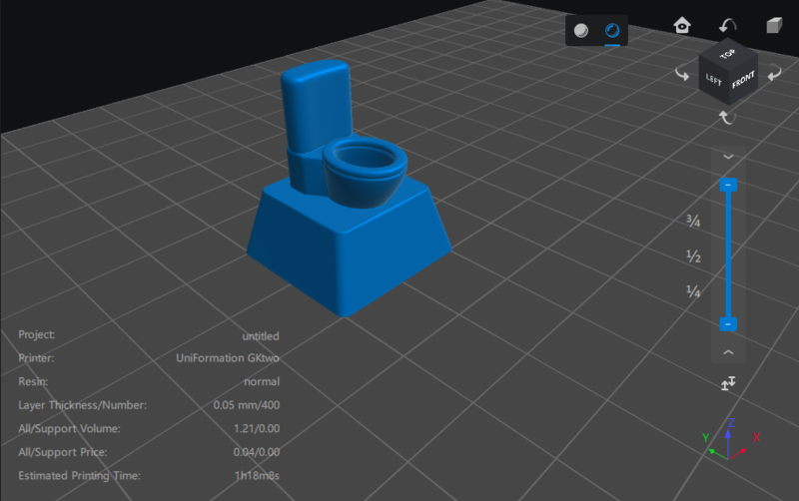This screenshot has width=799, height=501.
Task: Click the layer slider flip icon
Action: [x=728, y=383]
